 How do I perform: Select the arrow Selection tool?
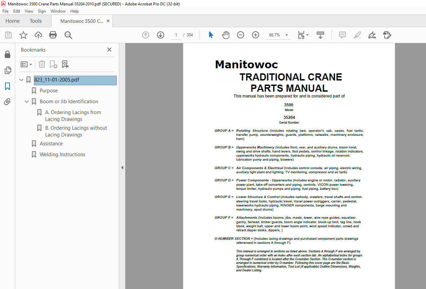pos(211,35)
